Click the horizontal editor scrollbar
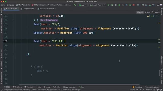The image size is (163, 91). pos(79,85)
